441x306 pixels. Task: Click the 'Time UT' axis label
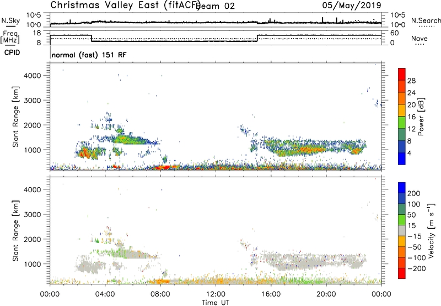click(216, 303)
